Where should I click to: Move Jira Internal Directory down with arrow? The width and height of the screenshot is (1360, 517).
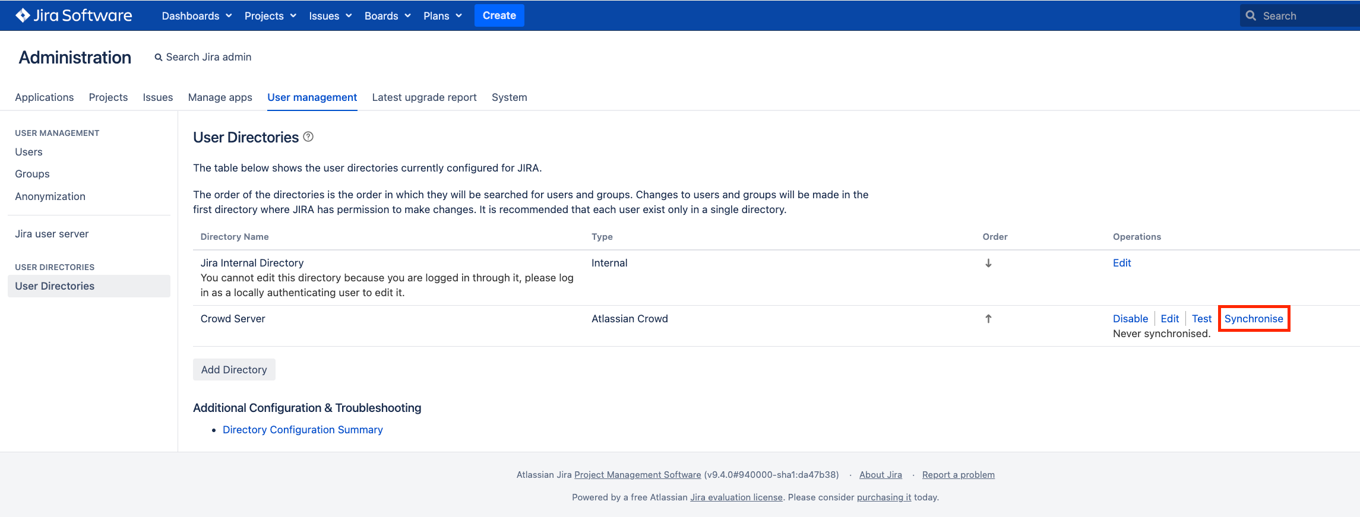(x=988, y=263)
